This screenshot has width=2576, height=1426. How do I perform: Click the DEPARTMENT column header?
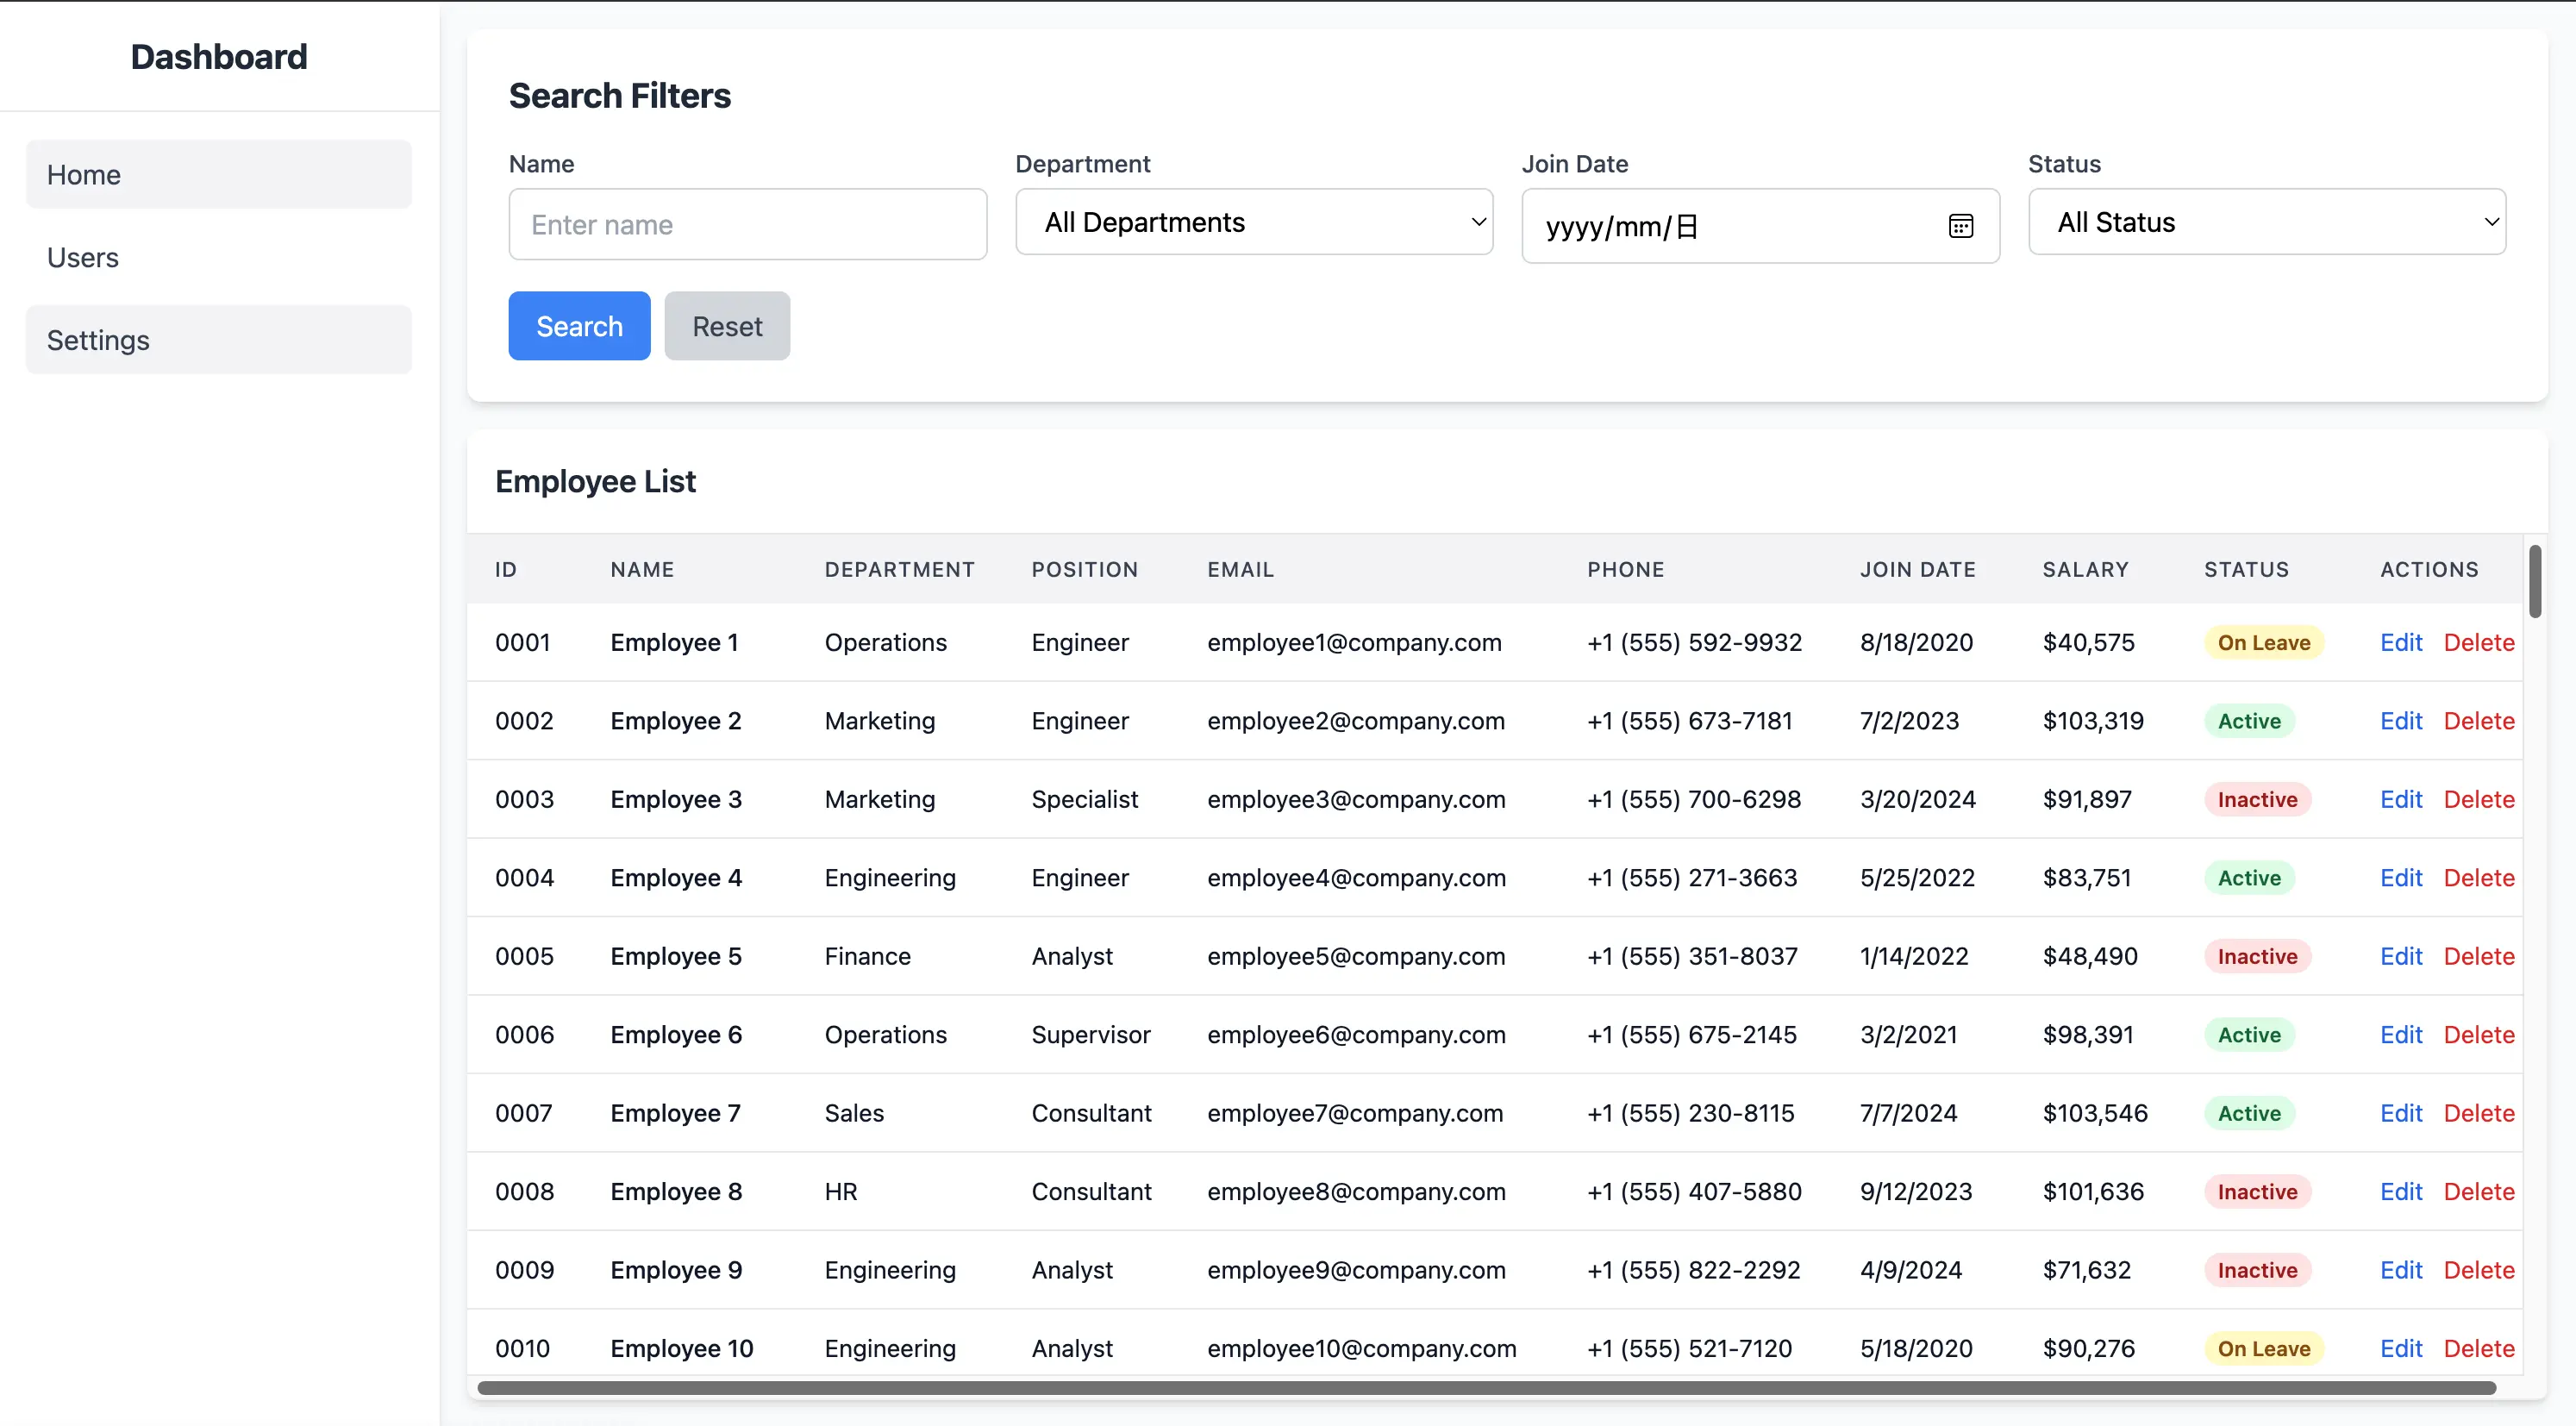pos(899,569)
